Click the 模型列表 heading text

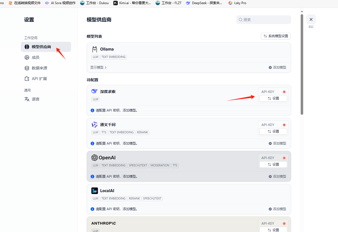[x=94, y=36]
